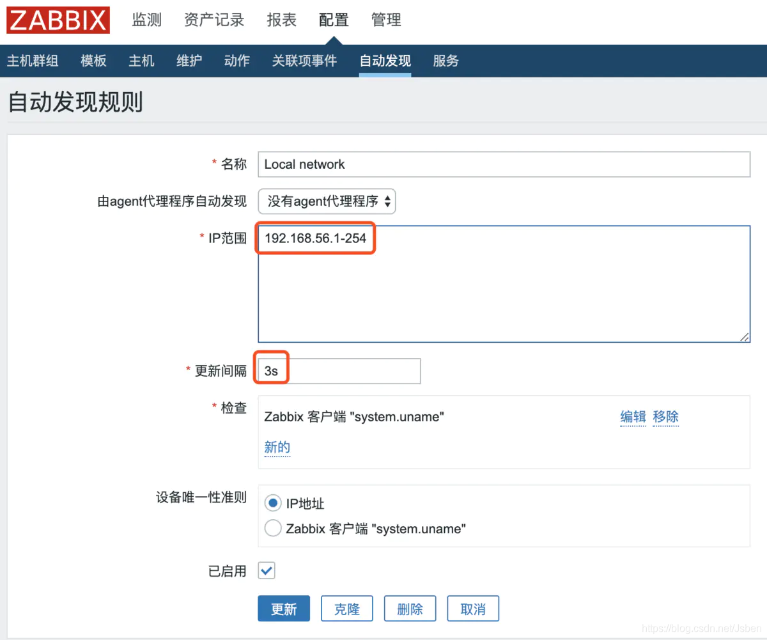The height and width of the screenshot is (640, 767).
Task: Click the check text Zabbix 客户端 "system.uname"
Action: [354, 417]
